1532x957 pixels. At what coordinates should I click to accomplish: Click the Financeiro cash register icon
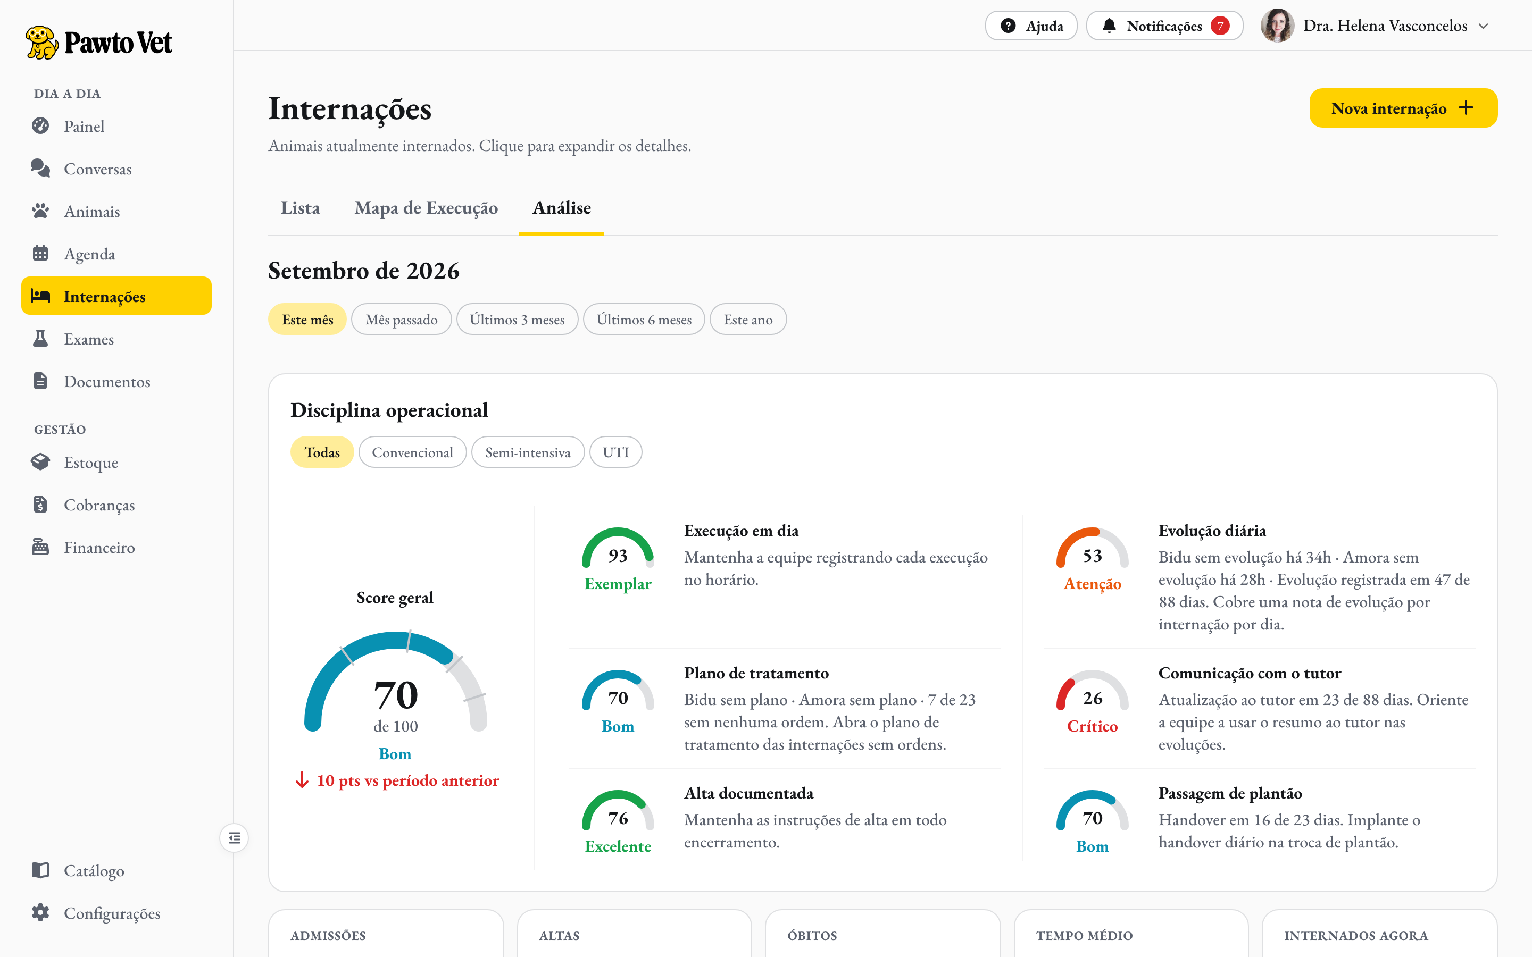40,547
